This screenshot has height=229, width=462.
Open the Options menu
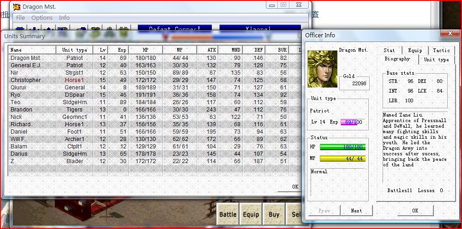pyautogui.click(x=42, y=18)
